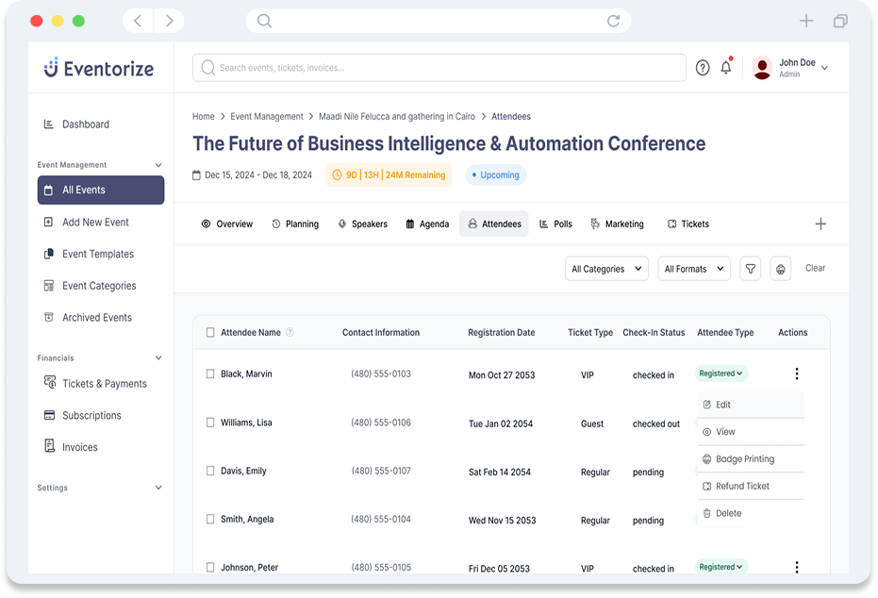This screenshot has height=598, width=878.
Task: Select the Davis, Emily checkbox
Action: (210, 471)
